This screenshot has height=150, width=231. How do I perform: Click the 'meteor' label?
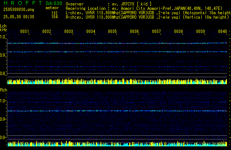[52, 8]
